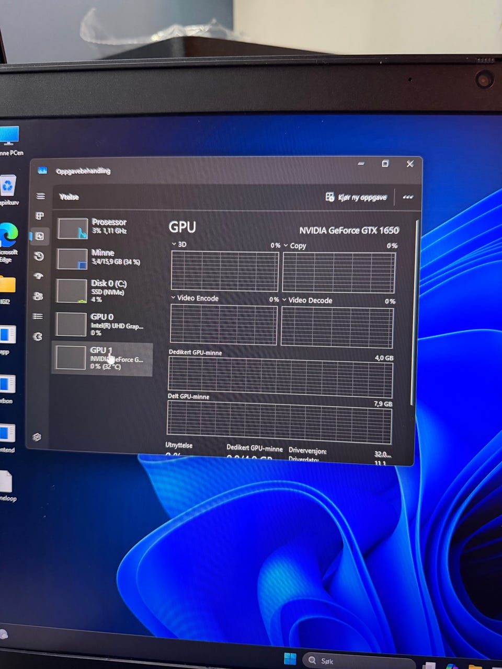
Task: Open the Details list icon in sidebar
Action: click(38, 316)
